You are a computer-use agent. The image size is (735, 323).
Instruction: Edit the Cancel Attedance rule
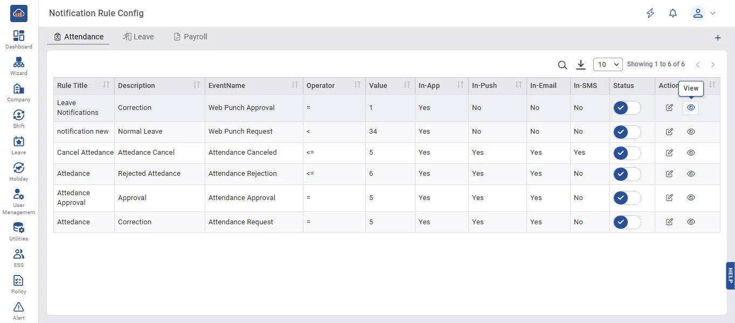pyautogui.click(x=669, y=153)
